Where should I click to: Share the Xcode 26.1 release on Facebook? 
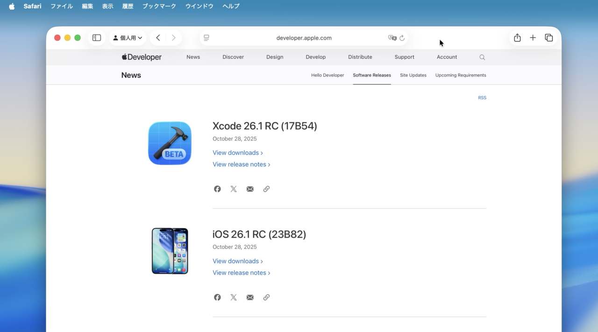[217, 189]
